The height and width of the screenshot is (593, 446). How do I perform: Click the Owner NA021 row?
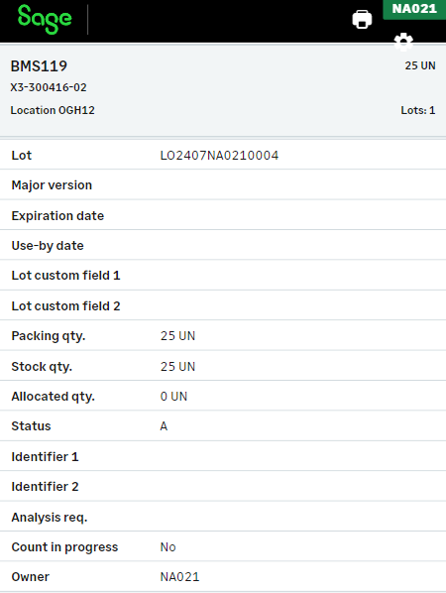(x=223, y=577)
